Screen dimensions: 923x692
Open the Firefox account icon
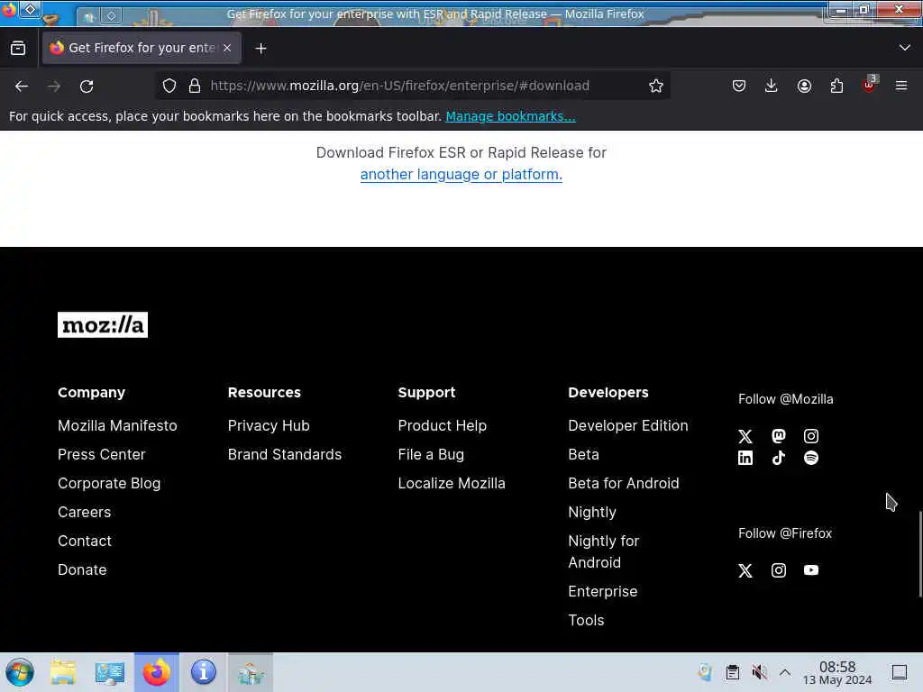[x=804, y=86]
